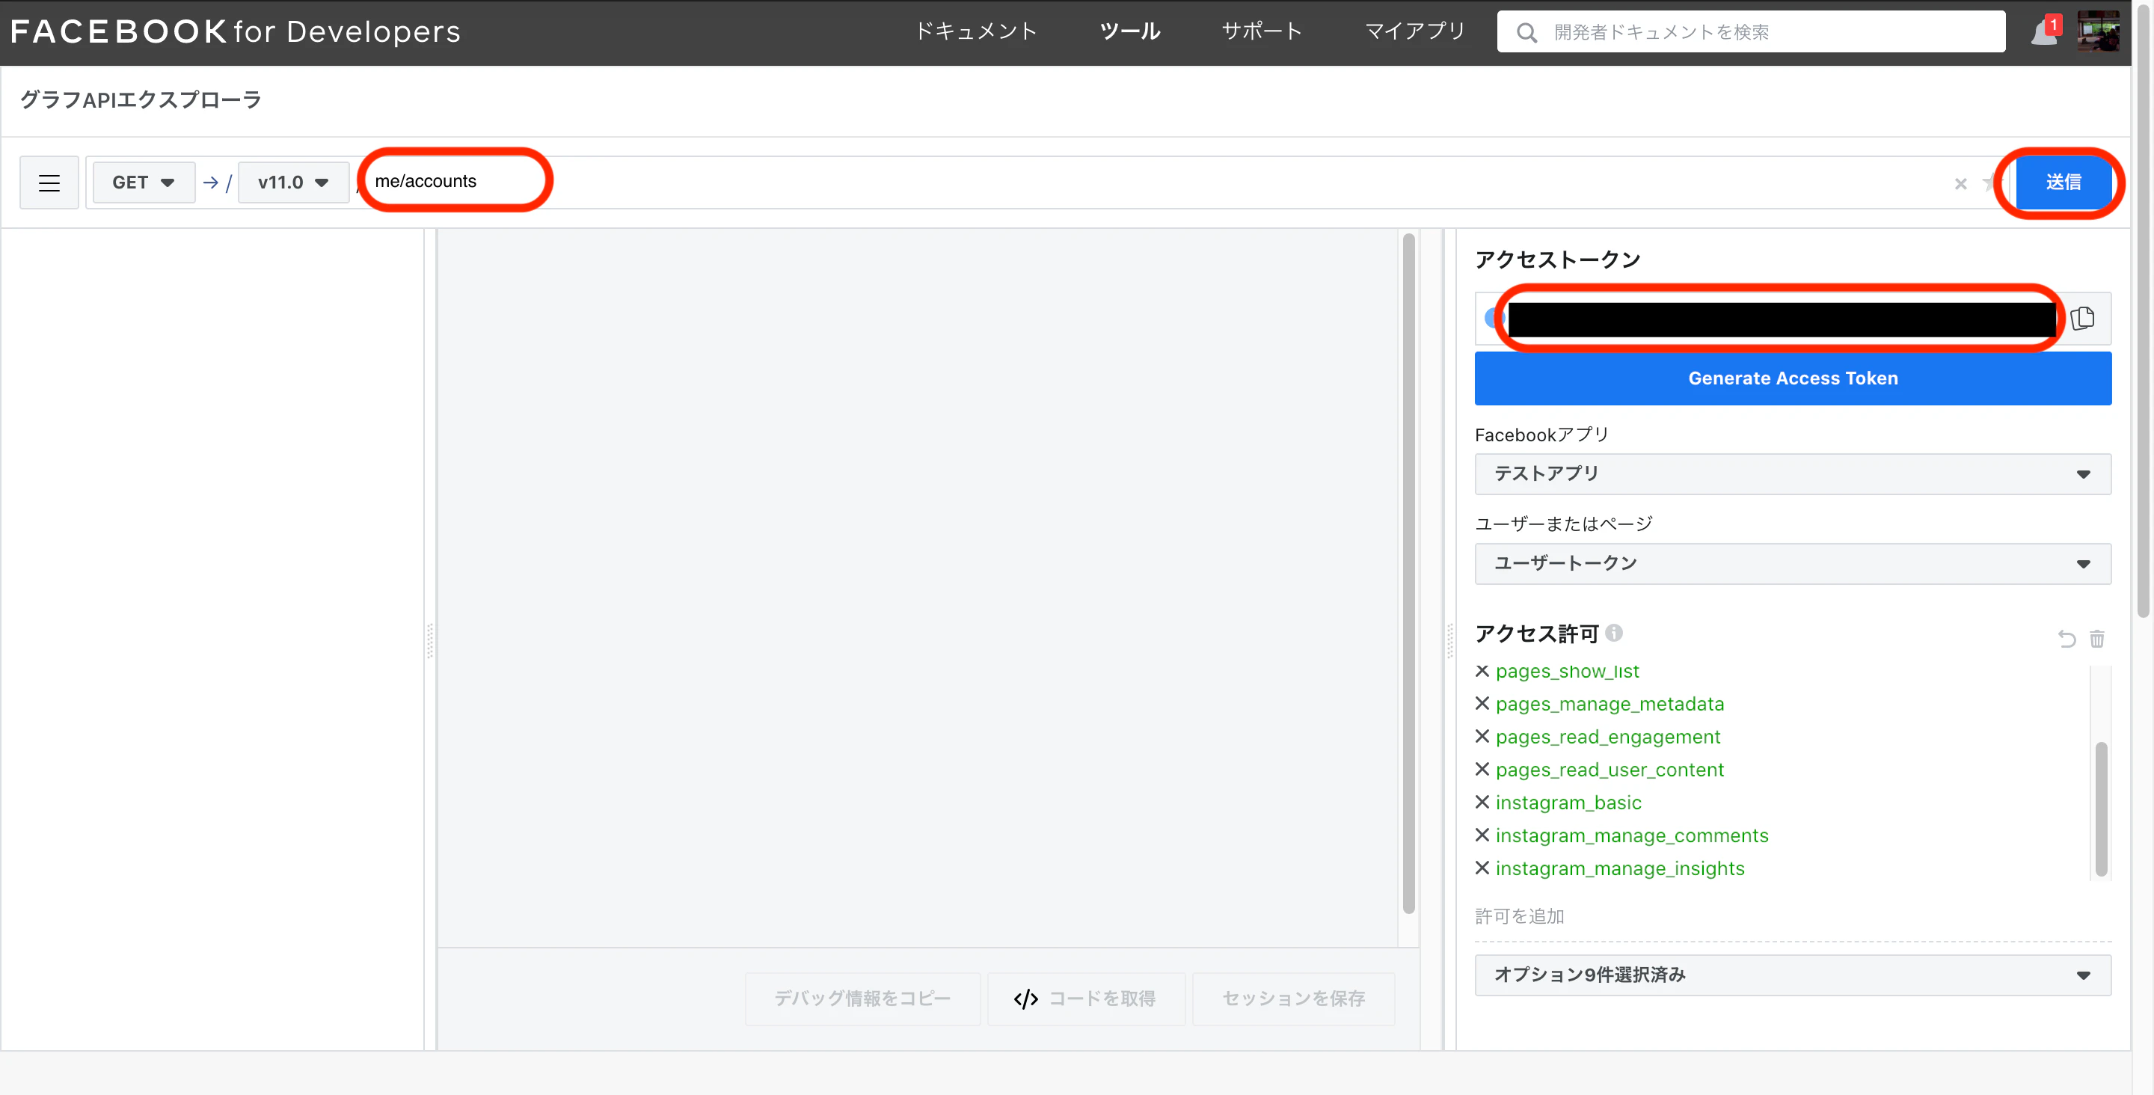Click Generate Access Token button

(x=1793, y=378)
